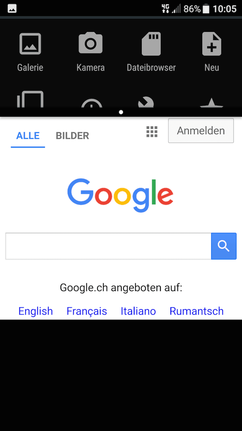Tap the partially visible clock-like circle icon
This screenshot has height=431, width=242.
point(92,103)
